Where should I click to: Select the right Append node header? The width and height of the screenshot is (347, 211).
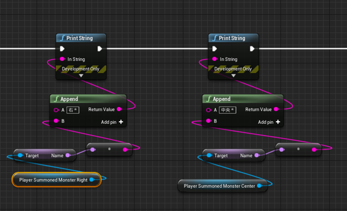click(243, 99)
